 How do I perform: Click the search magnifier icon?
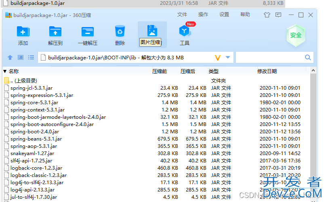[308, 57]
